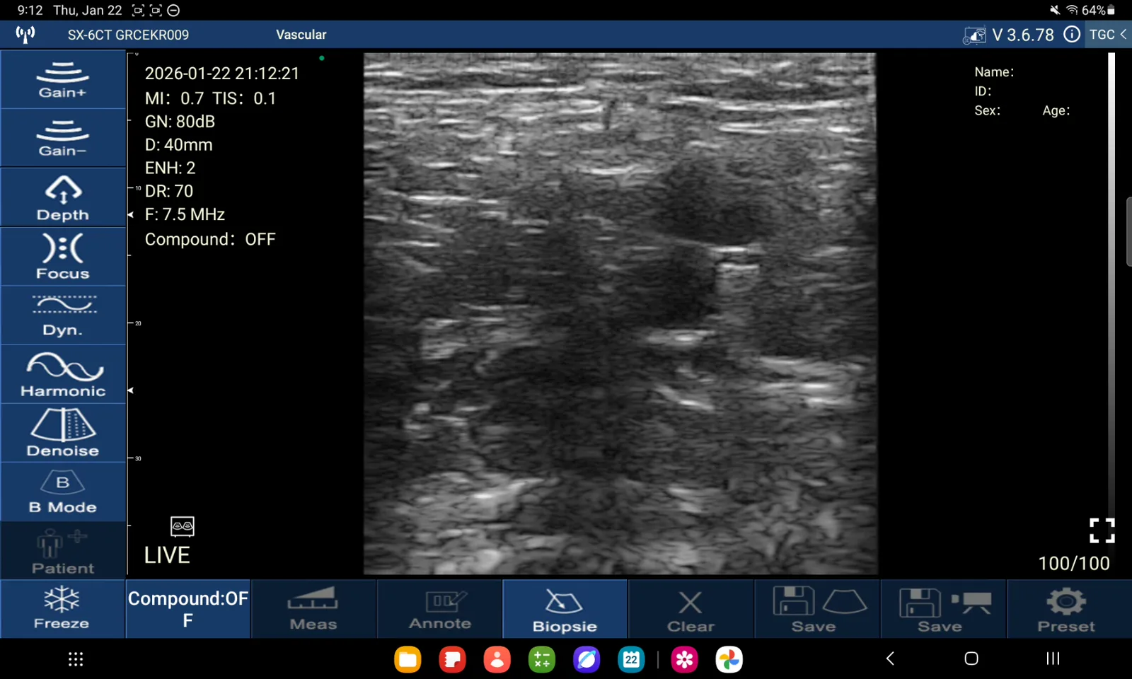Screen dimensions: 1132x679
Task: Enter fullscreen image view
Action: tap(1102, 530)
